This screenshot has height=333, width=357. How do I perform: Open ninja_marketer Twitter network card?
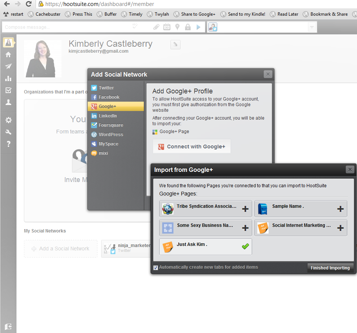[127, 249]
